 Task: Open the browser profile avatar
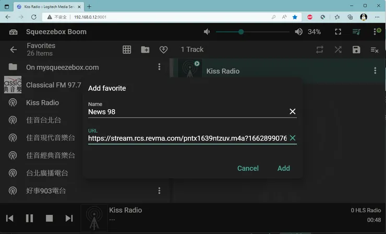364,17
